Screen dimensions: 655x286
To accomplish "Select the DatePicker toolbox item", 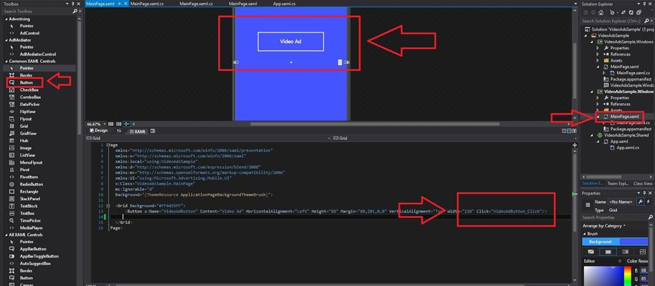I will (29, 104).
